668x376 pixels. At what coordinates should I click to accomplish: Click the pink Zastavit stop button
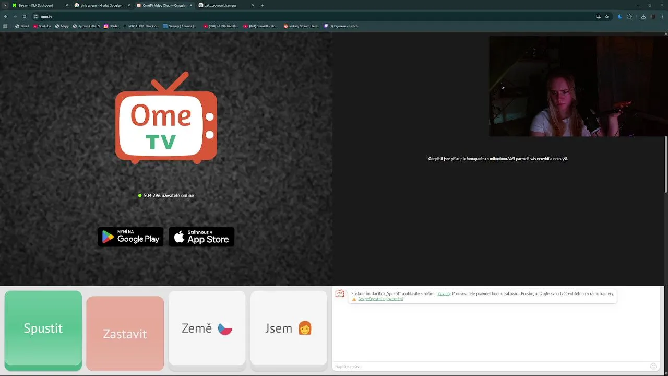point(125,334)
